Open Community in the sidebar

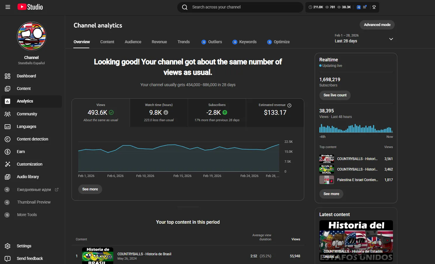click(x=32, y=114)
